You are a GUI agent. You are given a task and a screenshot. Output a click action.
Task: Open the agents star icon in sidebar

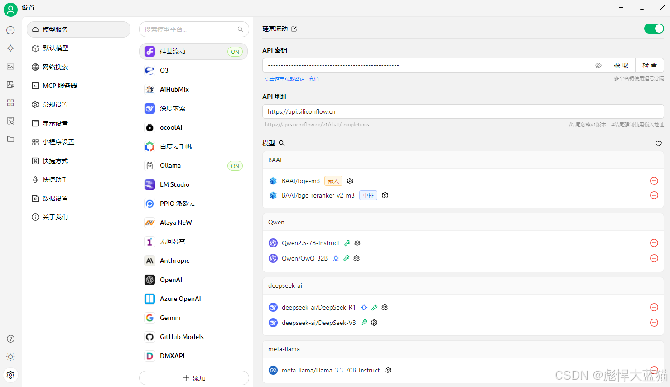click(x=10, y=48)
